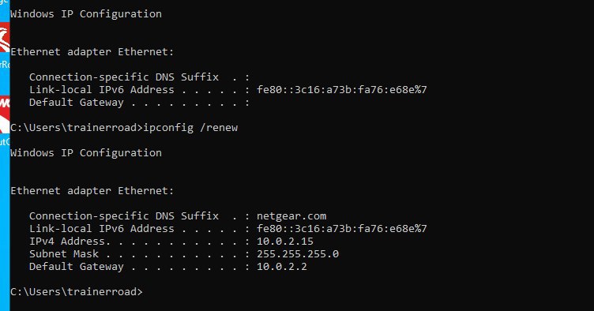Click the first Ethernet adapter Ethernet heading

92,52
